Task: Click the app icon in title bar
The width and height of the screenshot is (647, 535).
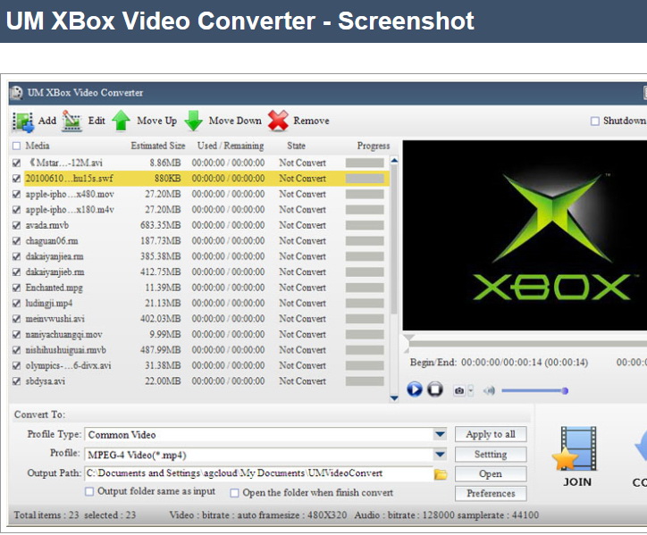Action: coord(16,93)
